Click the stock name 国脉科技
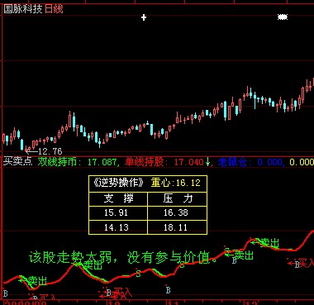Screen dimensions: 314x305 [23, 9]
